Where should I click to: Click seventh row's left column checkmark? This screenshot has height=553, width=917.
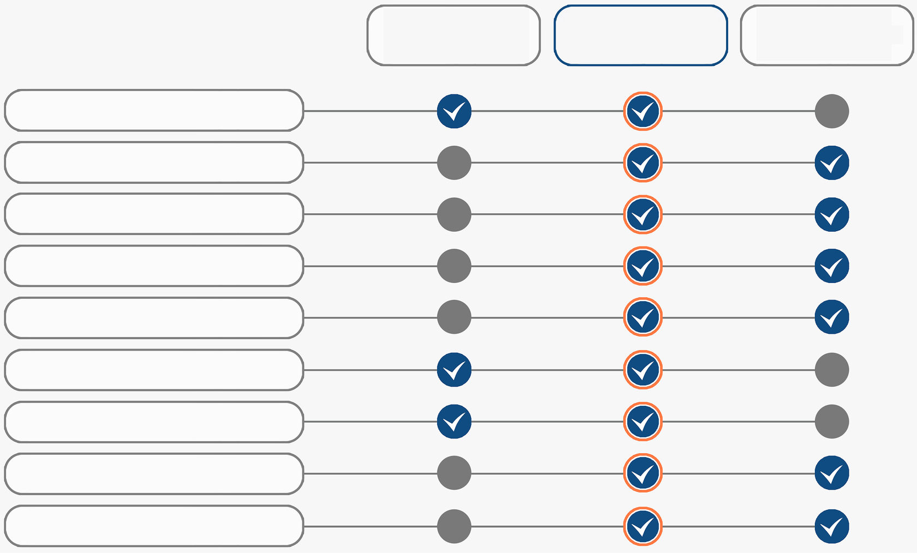click(454, 421)
